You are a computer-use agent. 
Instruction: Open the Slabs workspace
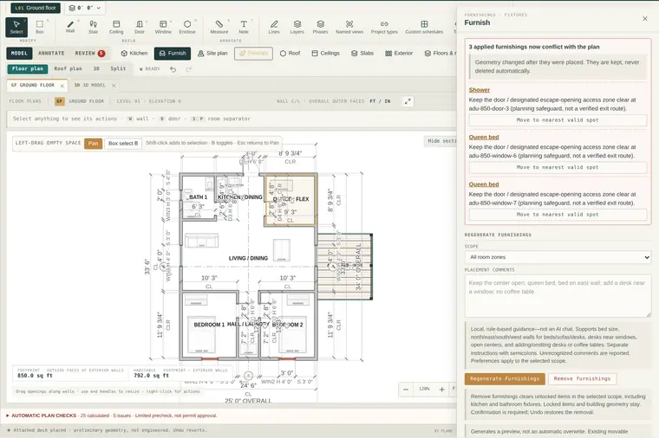[362, 54]
